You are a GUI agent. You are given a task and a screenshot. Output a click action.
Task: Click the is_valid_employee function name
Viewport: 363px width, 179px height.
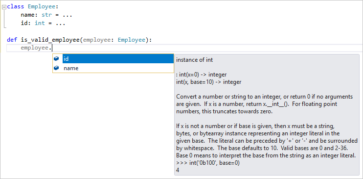coord(50,40)
